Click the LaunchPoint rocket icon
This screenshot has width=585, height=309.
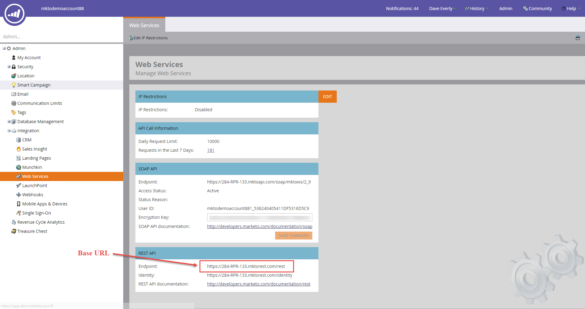point(19,186)
